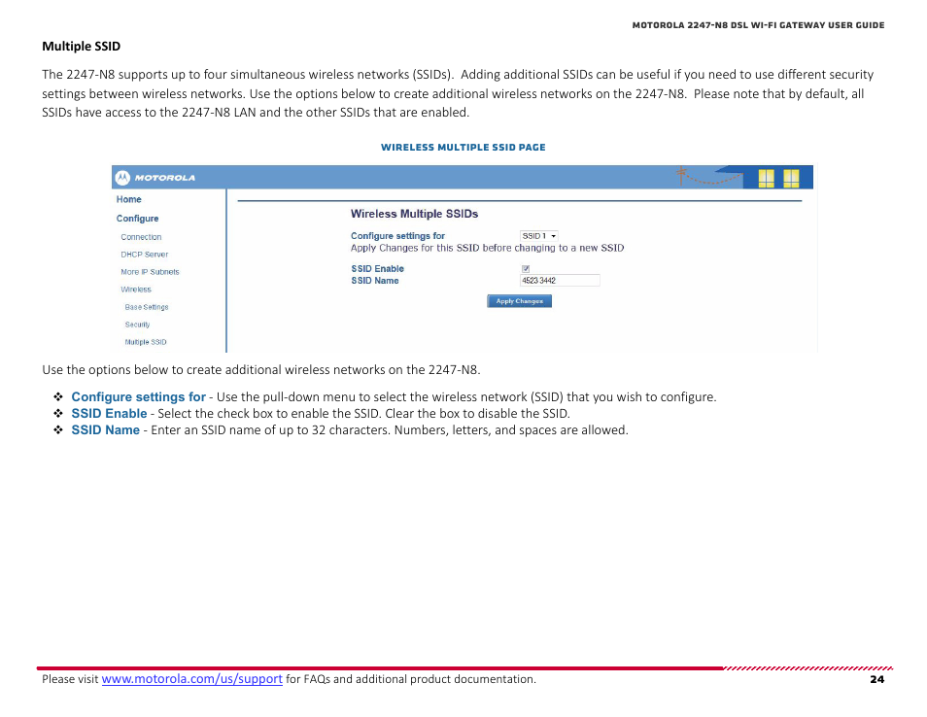
Task: Click the Motorola logo icon in header
Action: click(122, 178)
